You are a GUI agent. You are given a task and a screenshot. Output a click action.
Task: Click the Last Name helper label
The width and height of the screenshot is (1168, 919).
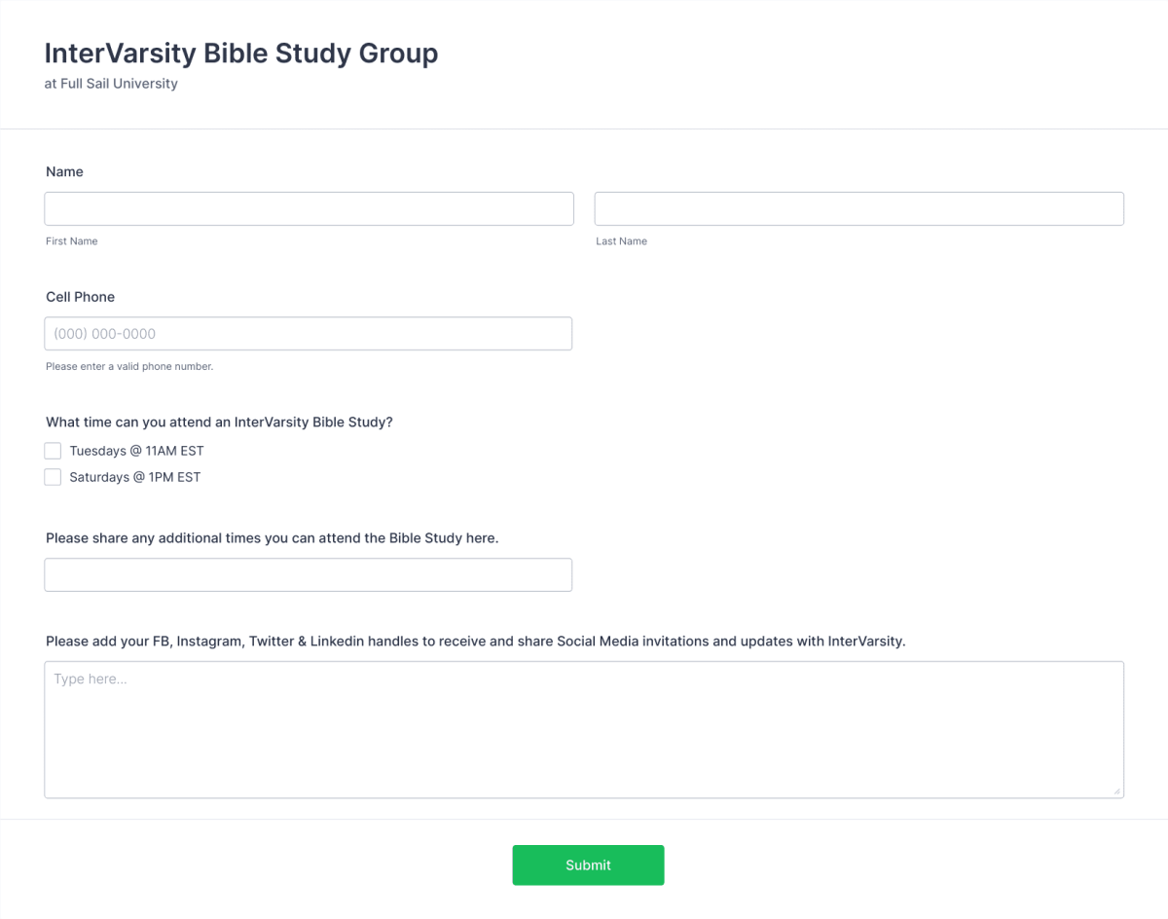click(621, 240)
